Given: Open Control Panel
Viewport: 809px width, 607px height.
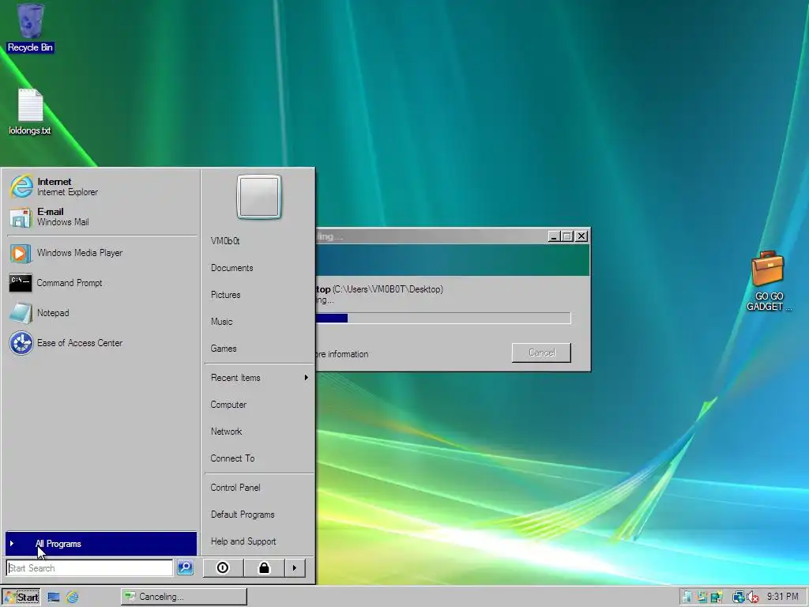Looking at the screenshot, I should [259, 488].
